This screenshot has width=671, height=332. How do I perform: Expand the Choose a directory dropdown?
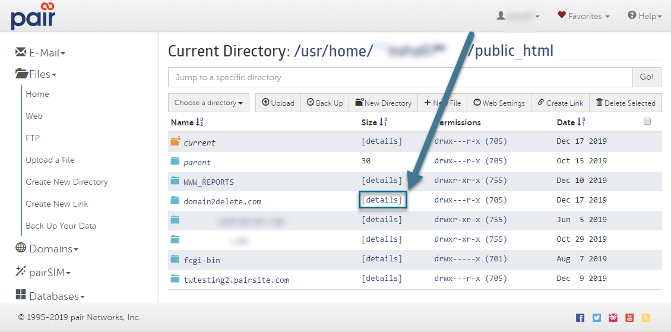pos(208,103)
